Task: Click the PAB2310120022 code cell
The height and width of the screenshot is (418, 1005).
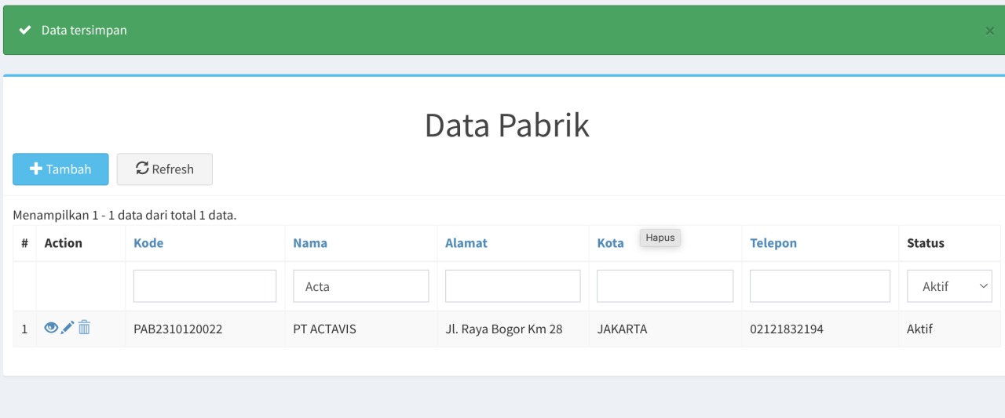Action: click(178, 329)
